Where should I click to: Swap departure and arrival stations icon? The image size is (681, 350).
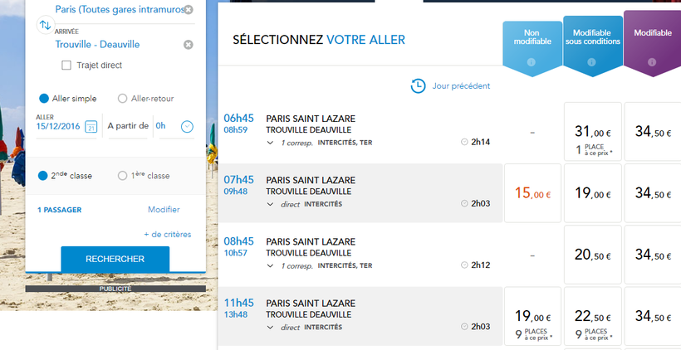click(x=45, y=25)
